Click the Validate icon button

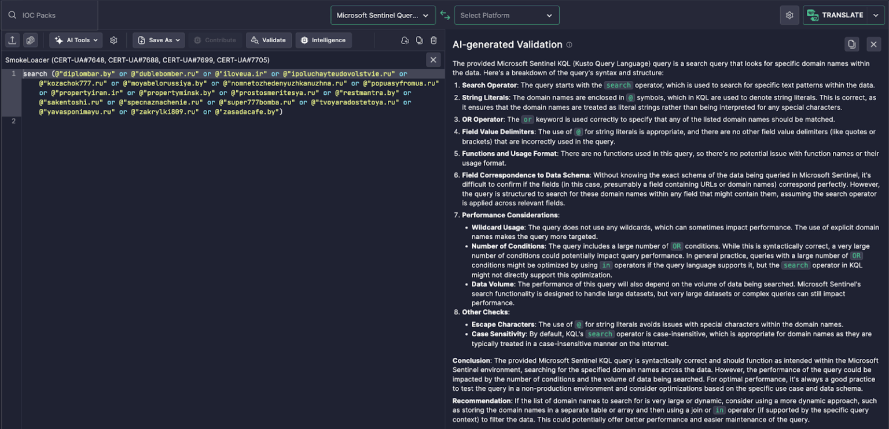coord(268,40)
